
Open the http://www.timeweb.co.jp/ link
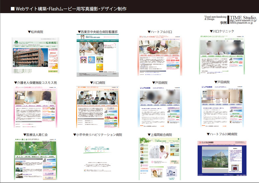pos(243,21)
